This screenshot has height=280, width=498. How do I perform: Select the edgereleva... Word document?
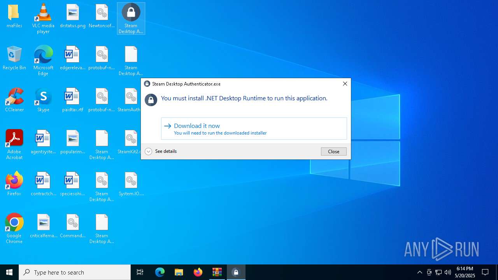(73, 59)
